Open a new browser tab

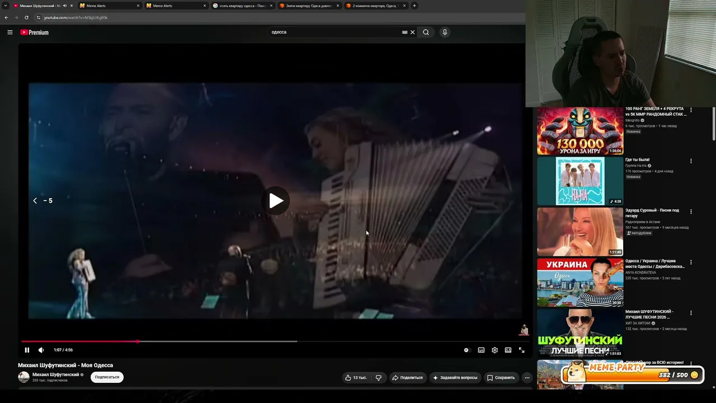coord(414,6)
